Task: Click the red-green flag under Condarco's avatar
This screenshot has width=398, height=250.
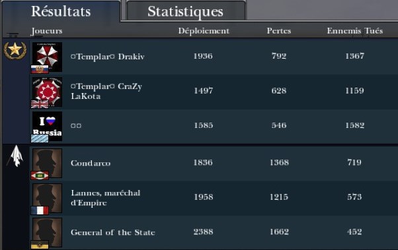Action: [x=40, y=175]
